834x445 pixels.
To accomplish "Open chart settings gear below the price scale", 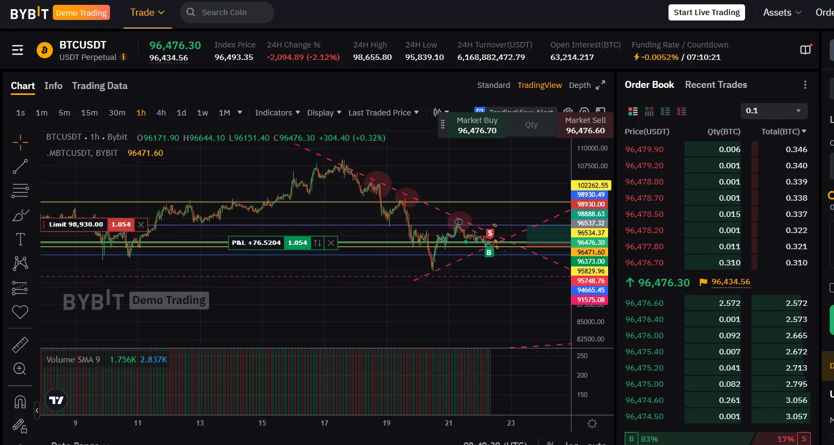I will 592,424.
